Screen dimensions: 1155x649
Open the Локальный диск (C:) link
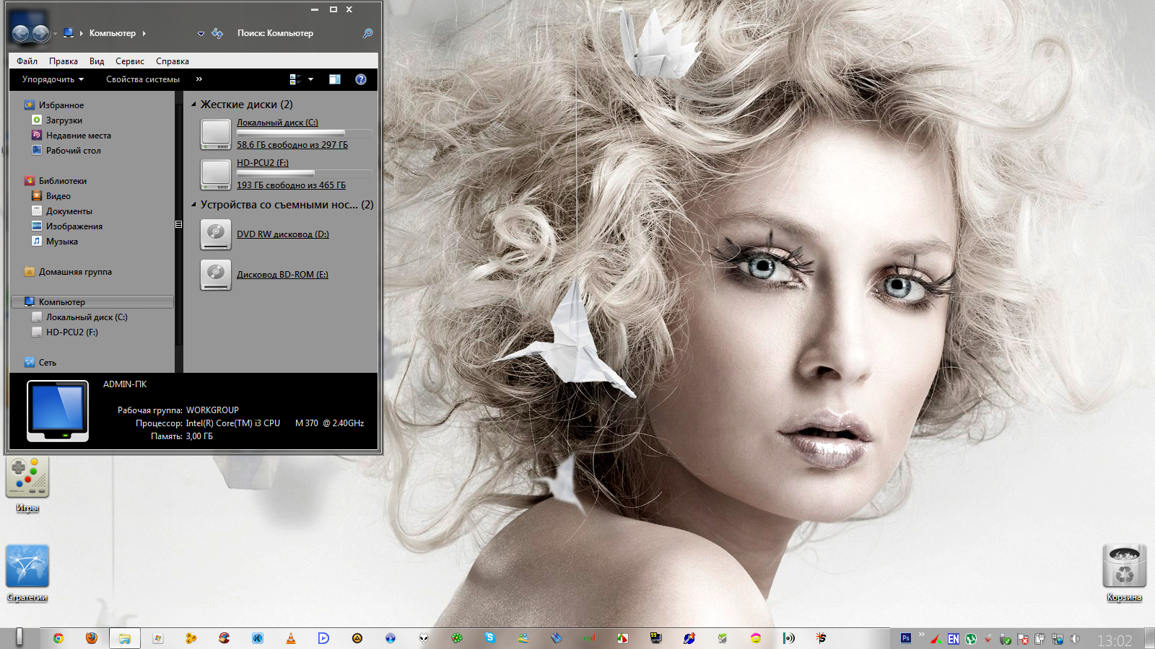pyautogui.click(x=277, y=123)
